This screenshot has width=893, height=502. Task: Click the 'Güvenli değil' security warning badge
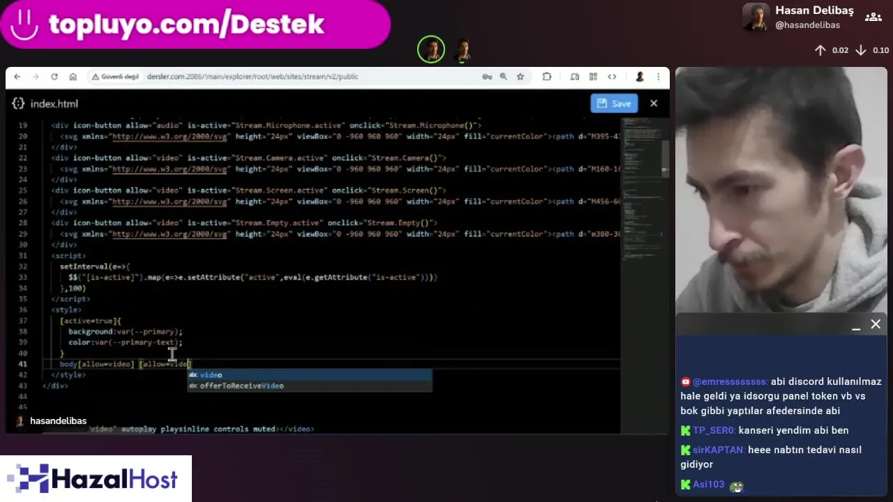pos(116,77)
